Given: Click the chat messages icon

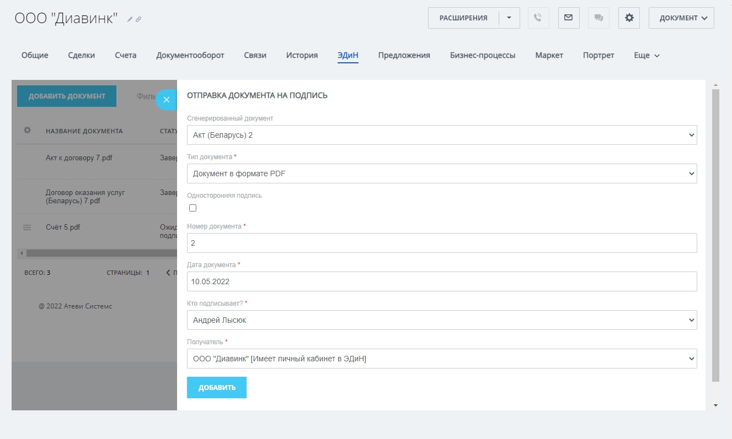Looking at the screenshot, I should pos(599,18).
